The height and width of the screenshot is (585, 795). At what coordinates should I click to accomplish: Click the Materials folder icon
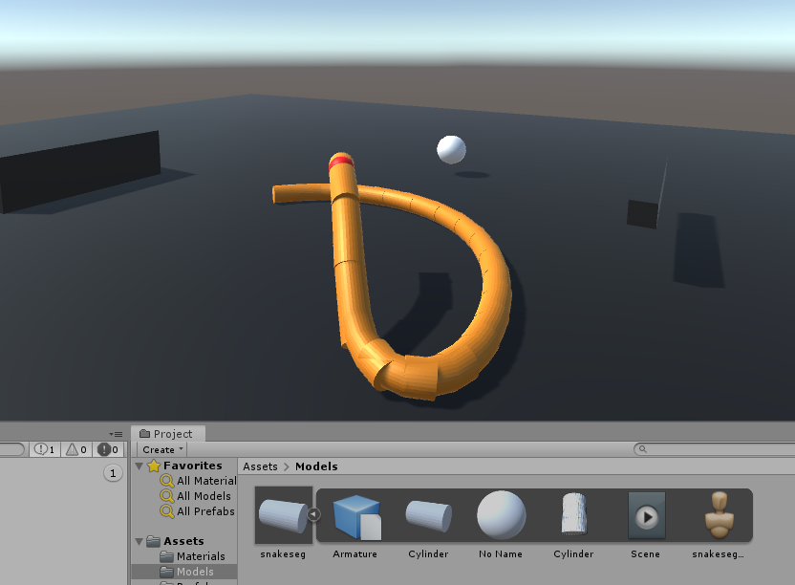(x=167, y=556)
